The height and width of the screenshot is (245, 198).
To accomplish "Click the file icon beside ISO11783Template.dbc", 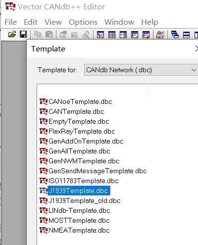I will 44,181.
